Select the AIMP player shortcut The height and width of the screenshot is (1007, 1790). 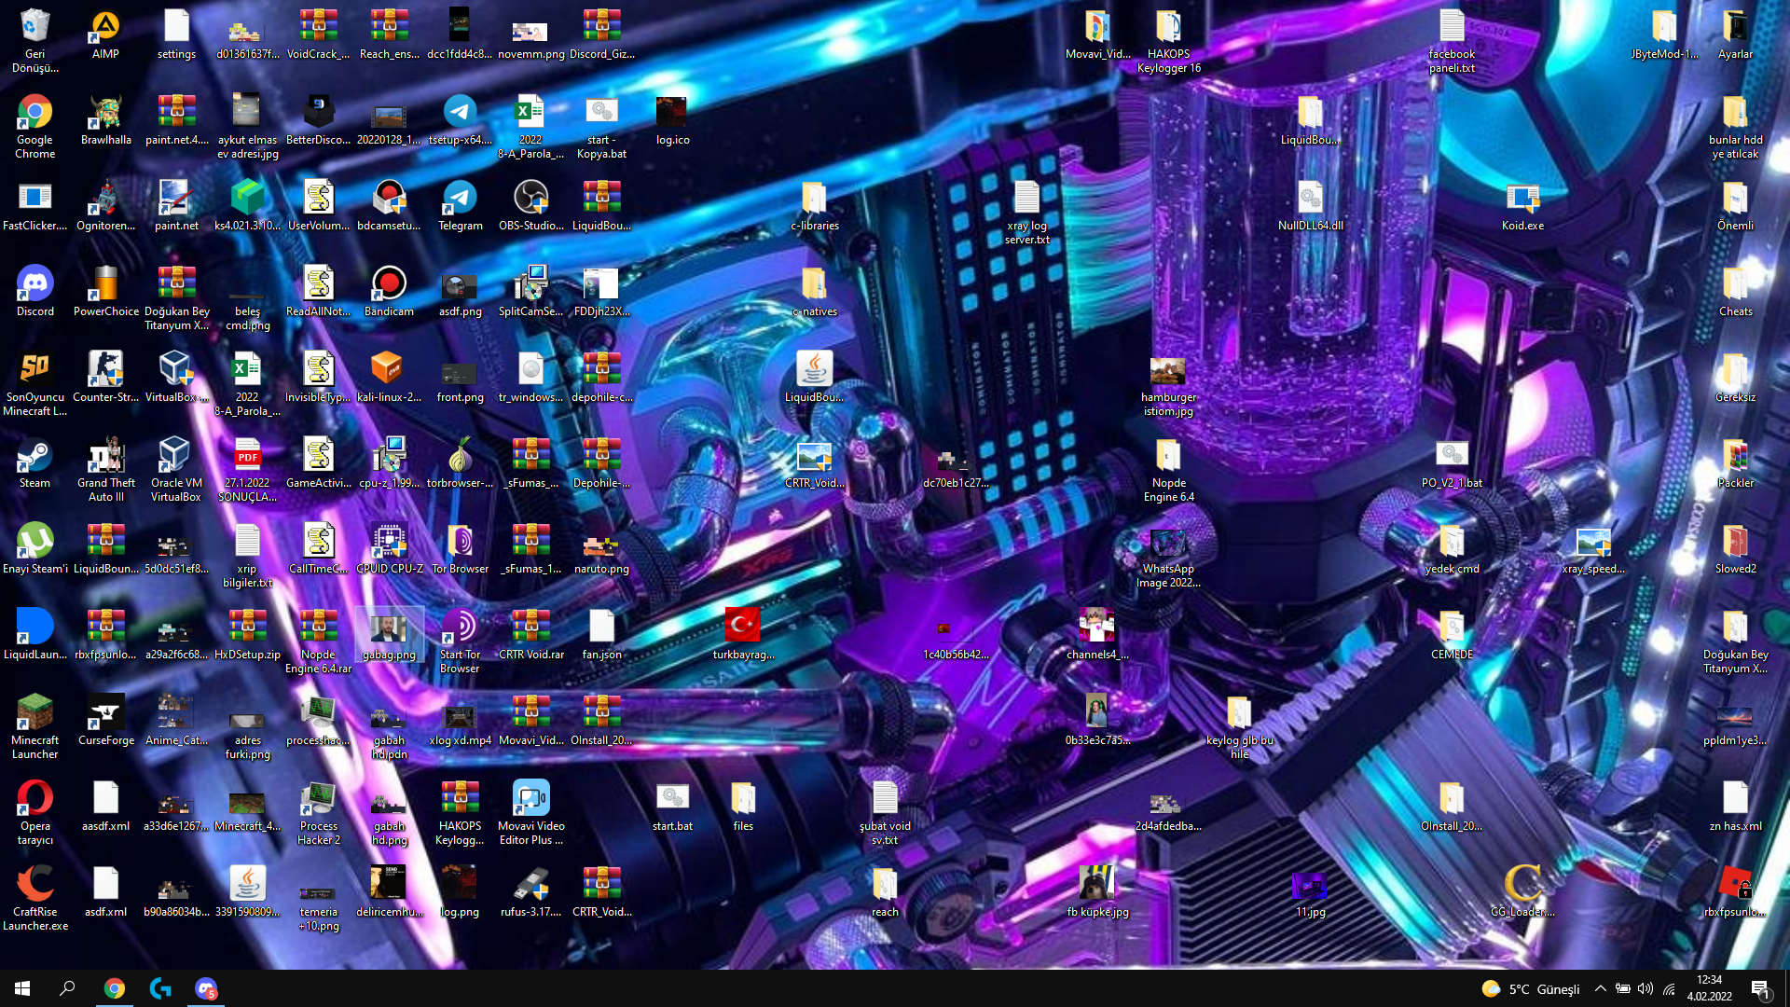pos(105,27)
